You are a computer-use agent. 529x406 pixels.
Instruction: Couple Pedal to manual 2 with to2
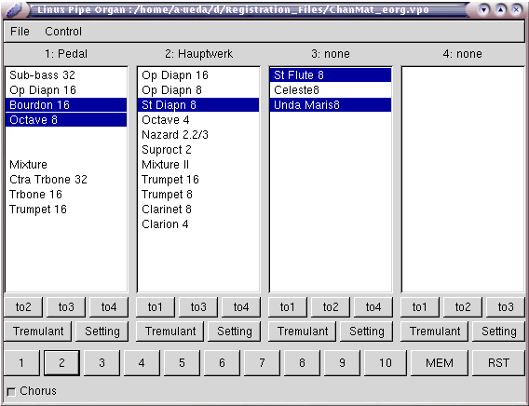click(x=23, y=307)
